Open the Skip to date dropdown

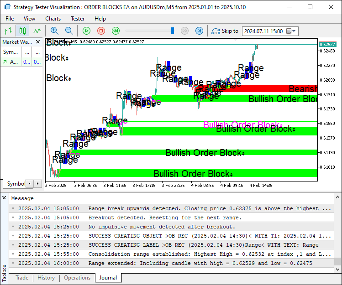(294, 31)
